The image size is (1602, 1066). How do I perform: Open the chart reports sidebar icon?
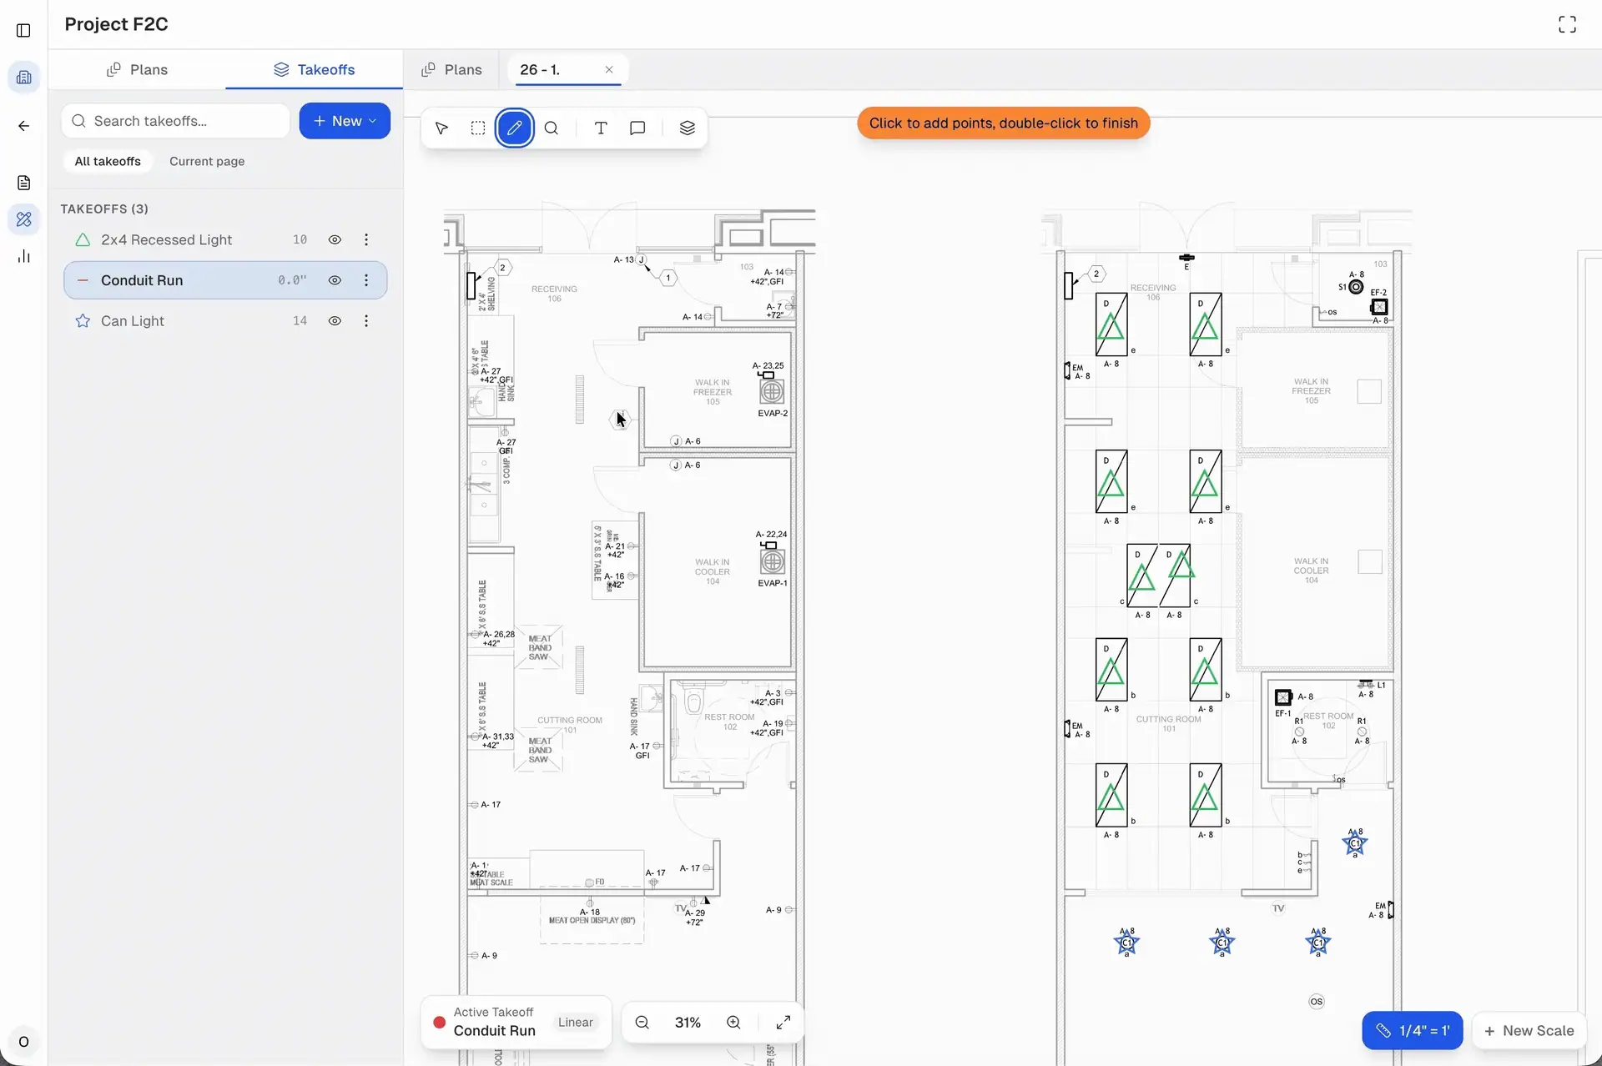point(23,256)
